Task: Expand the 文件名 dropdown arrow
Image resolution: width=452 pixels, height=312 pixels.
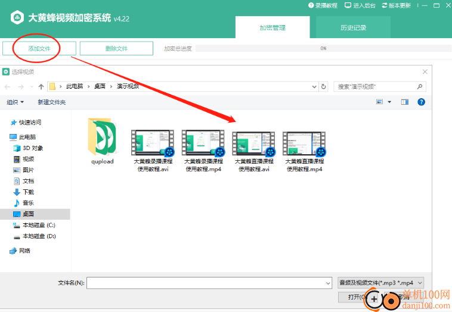Action: 328,283
